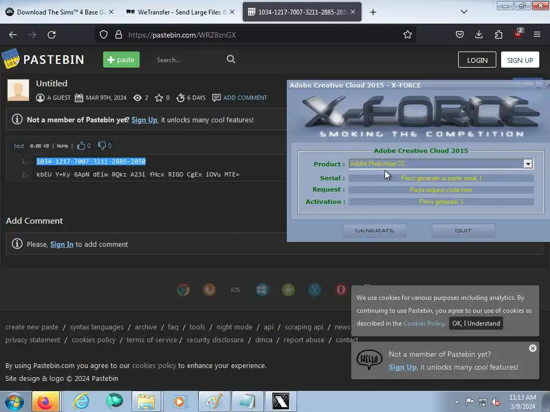Bookmark this page with the star

[x=407, y=35]
